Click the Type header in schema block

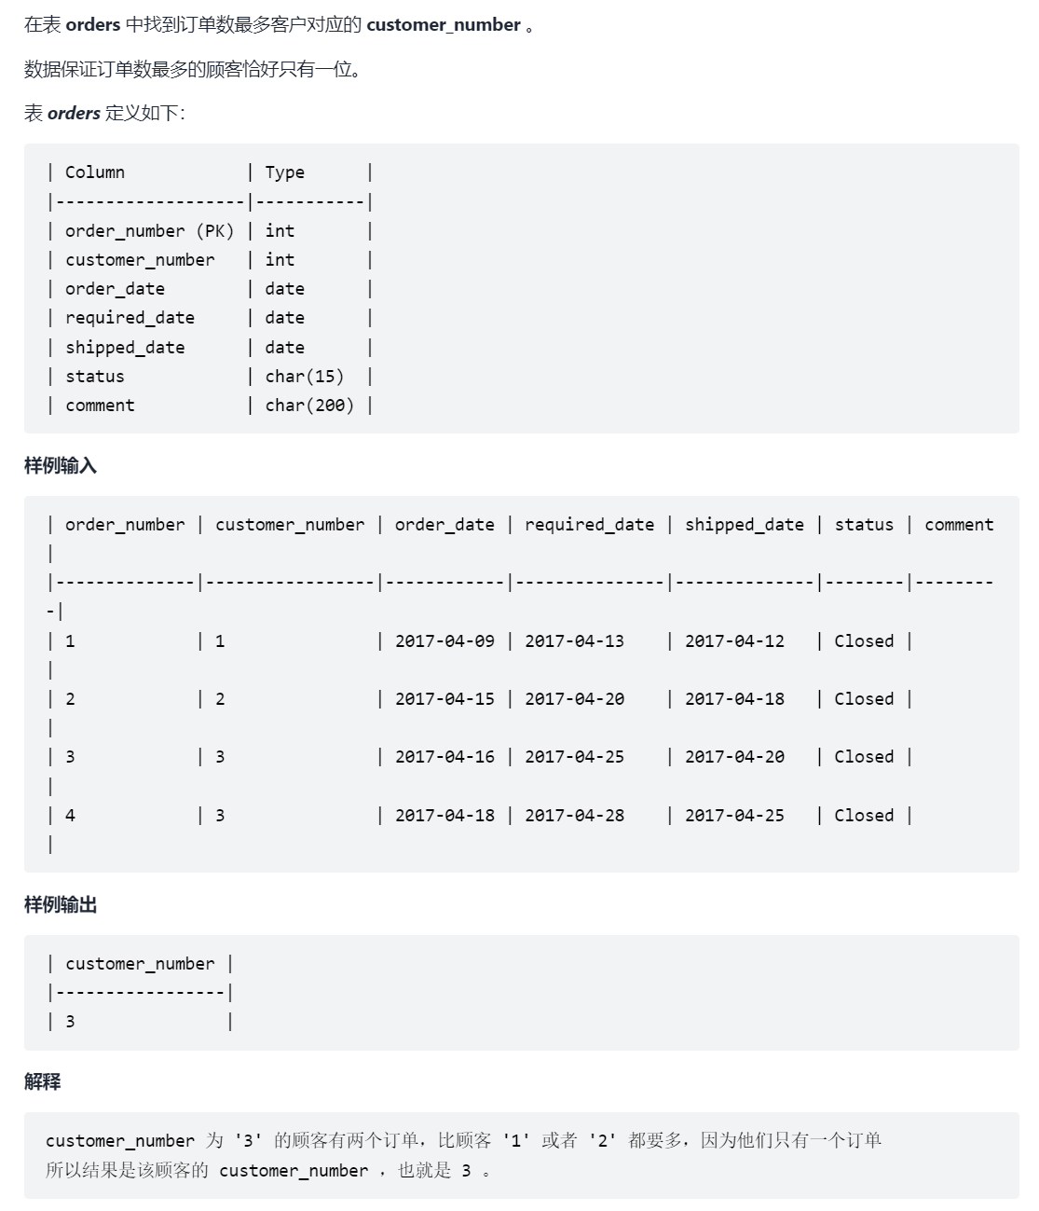point(284,172)
